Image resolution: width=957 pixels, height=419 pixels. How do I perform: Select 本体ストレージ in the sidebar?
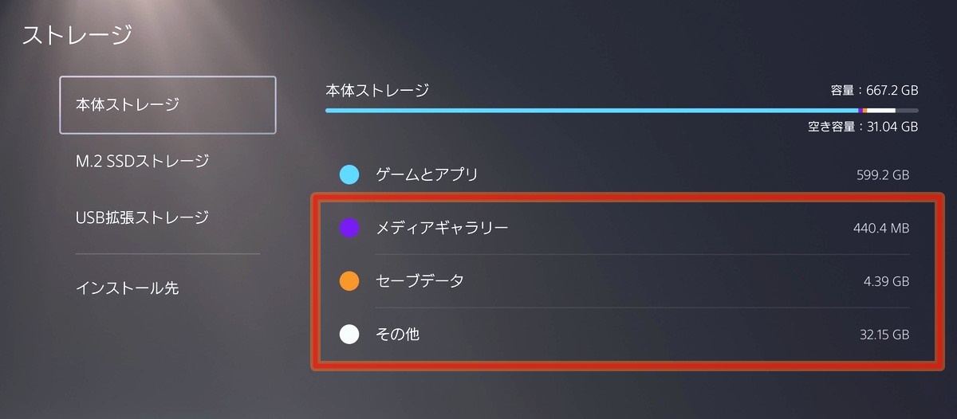(167, 105)
